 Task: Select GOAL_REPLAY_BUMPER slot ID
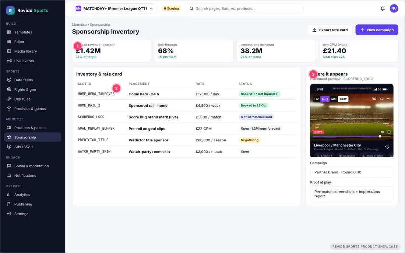[96, 129]
